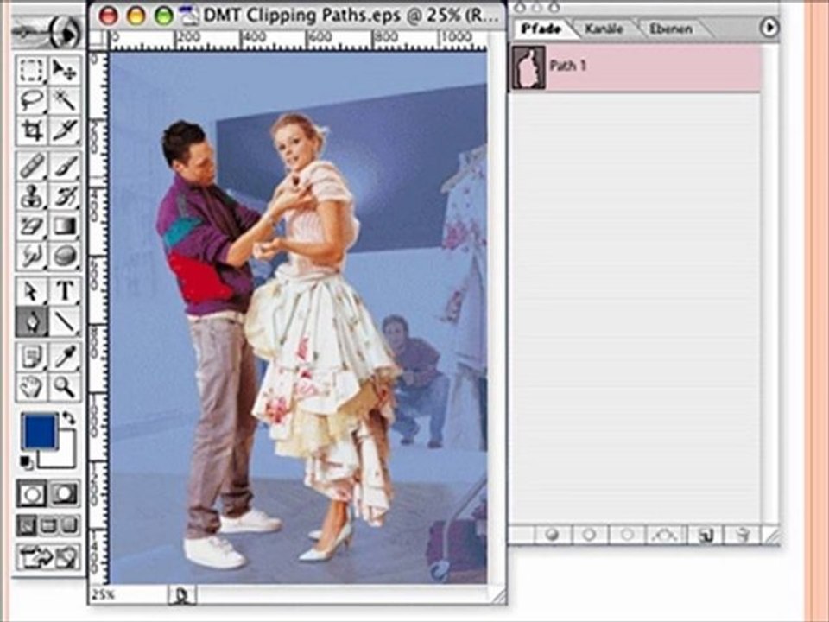Select the Pen tool

32,321
